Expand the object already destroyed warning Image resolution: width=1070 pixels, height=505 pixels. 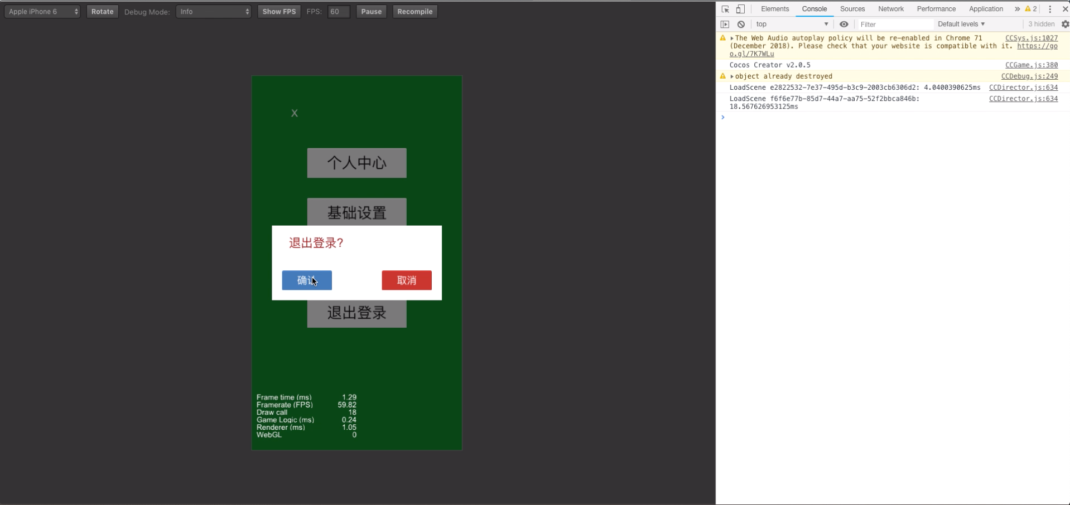tap(731, 76)
